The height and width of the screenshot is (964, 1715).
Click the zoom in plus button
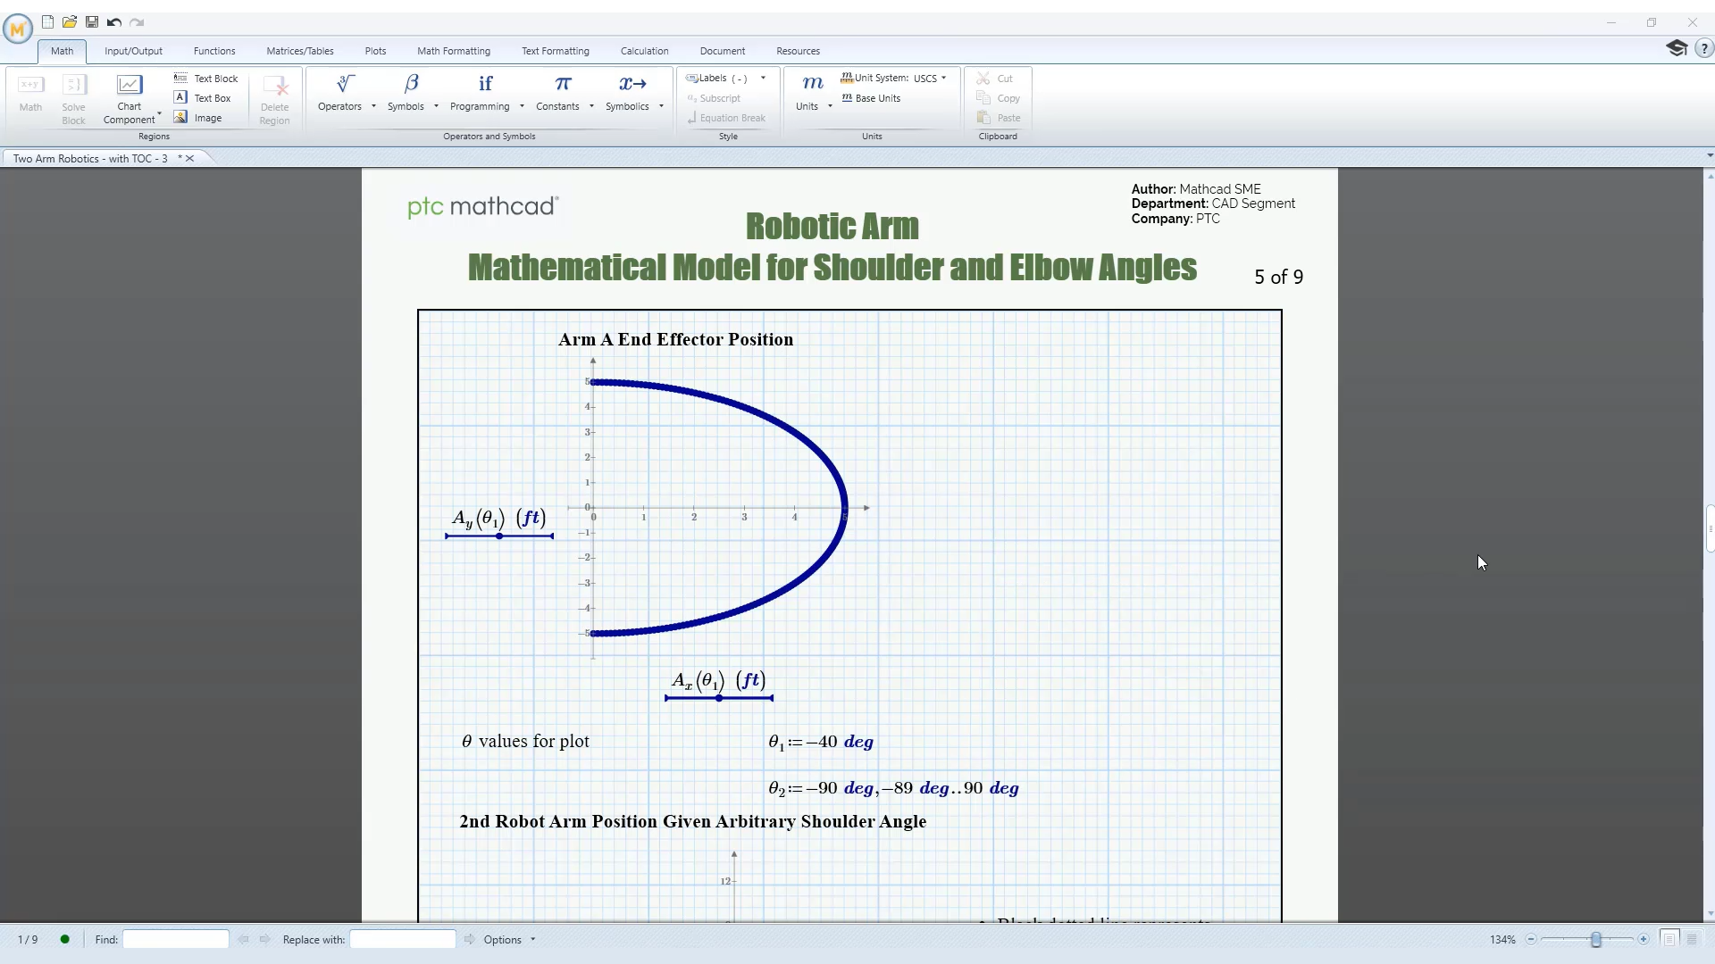[x=1644, y=940]
